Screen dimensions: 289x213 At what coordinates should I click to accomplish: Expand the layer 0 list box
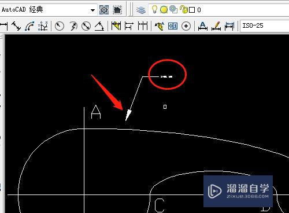coord(218,10)
